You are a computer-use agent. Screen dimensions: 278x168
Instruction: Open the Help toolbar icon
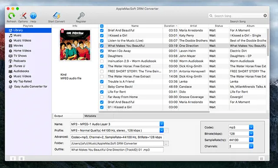(33, 16)
